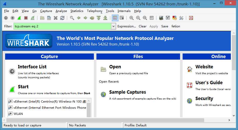
Task: Find a packet magnifier icon
Action: (x=72, y=18)
